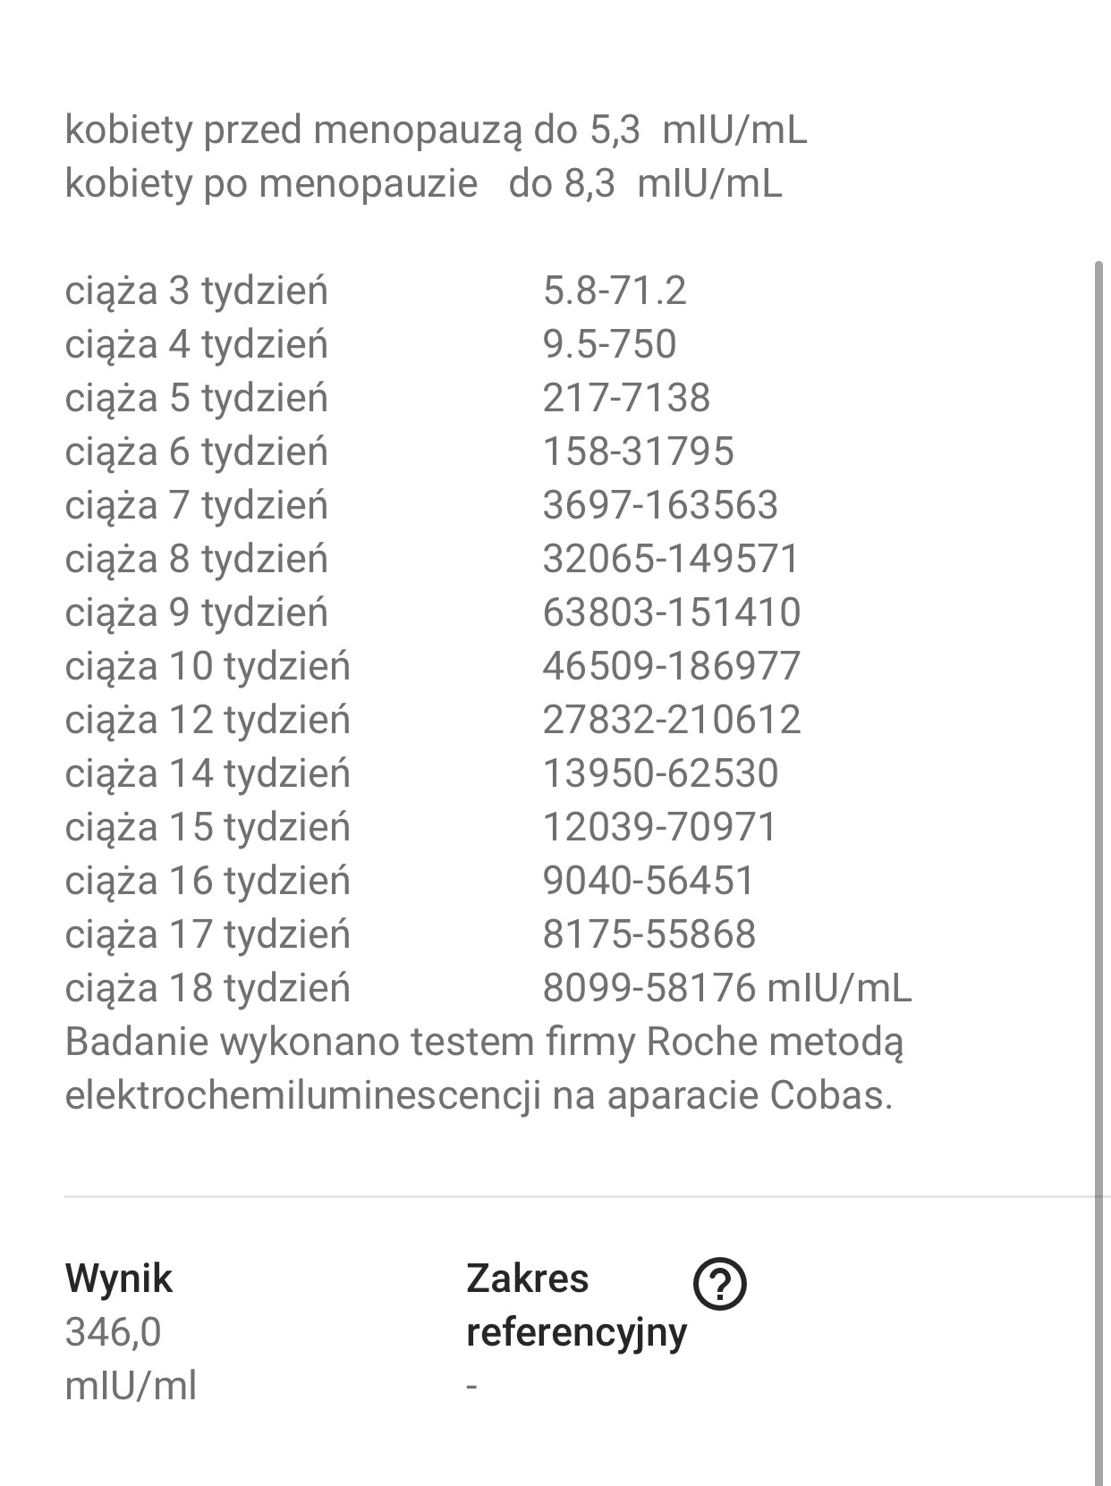Click the range value 46509-186977
Screen dimensions: 1111x1486
pyautogui.click(x=672, y=666)
